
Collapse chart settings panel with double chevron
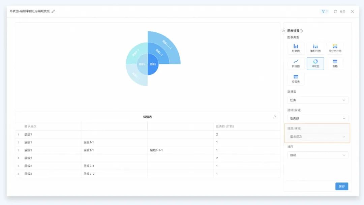click(283, 31)
